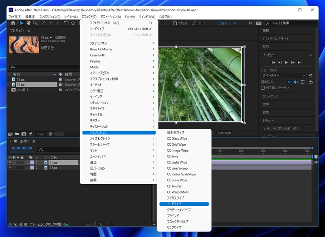
Task: Click the Interpret Footage icon in Project panel footer
Action: (x=10, y=134)
